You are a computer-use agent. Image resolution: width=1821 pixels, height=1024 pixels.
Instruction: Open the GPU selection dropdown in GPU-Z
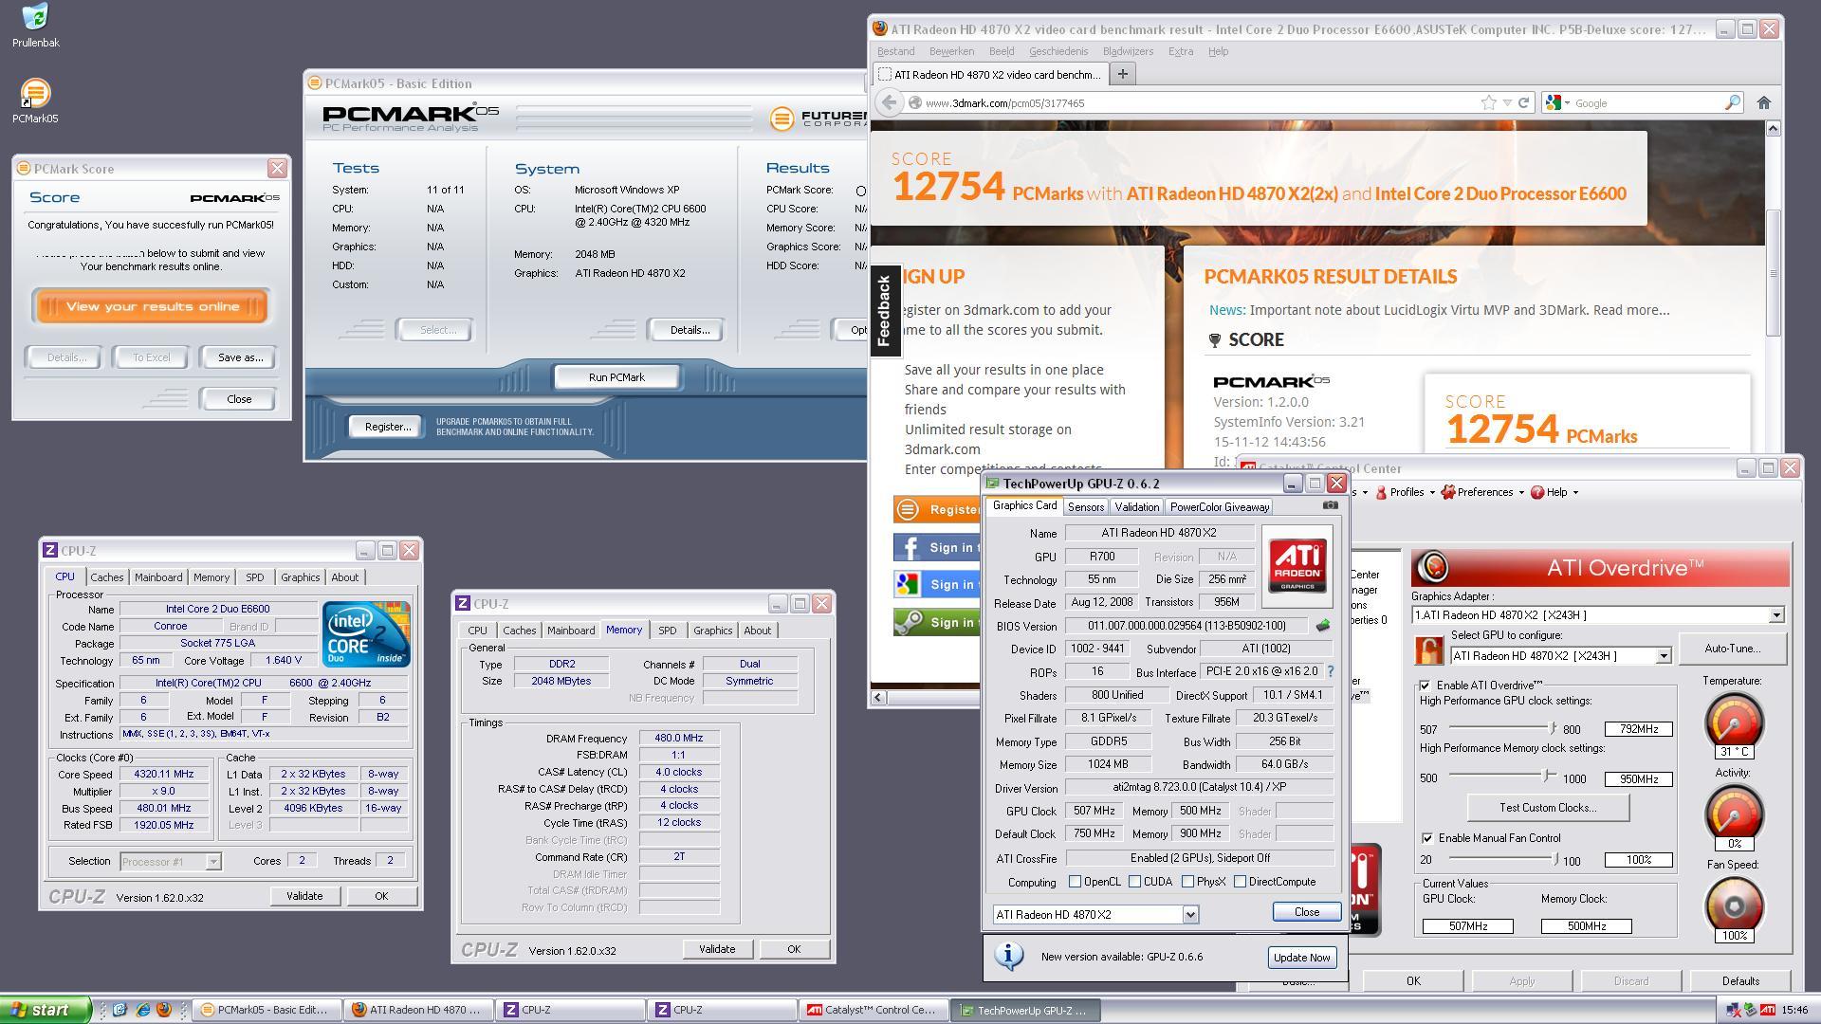(x=1190, y=915)
